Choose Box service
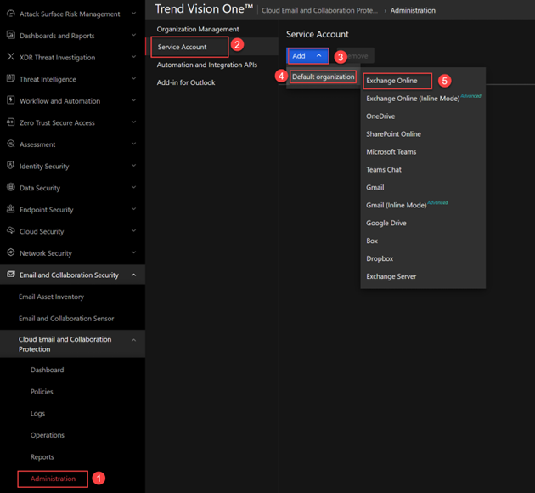Image resolution: width=535 pixels, height=493 pixels. pyautogui.click(x=372, y=241)
